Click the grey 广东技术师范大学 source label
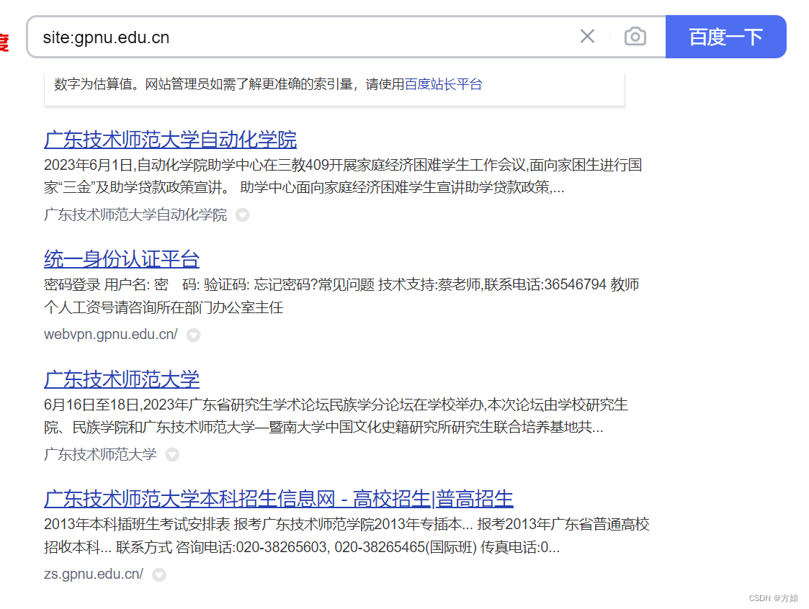 click(100, 454)
